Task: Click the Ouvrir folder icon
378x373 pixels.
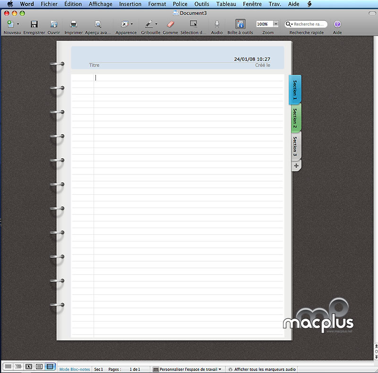Action: coord(54,24)
